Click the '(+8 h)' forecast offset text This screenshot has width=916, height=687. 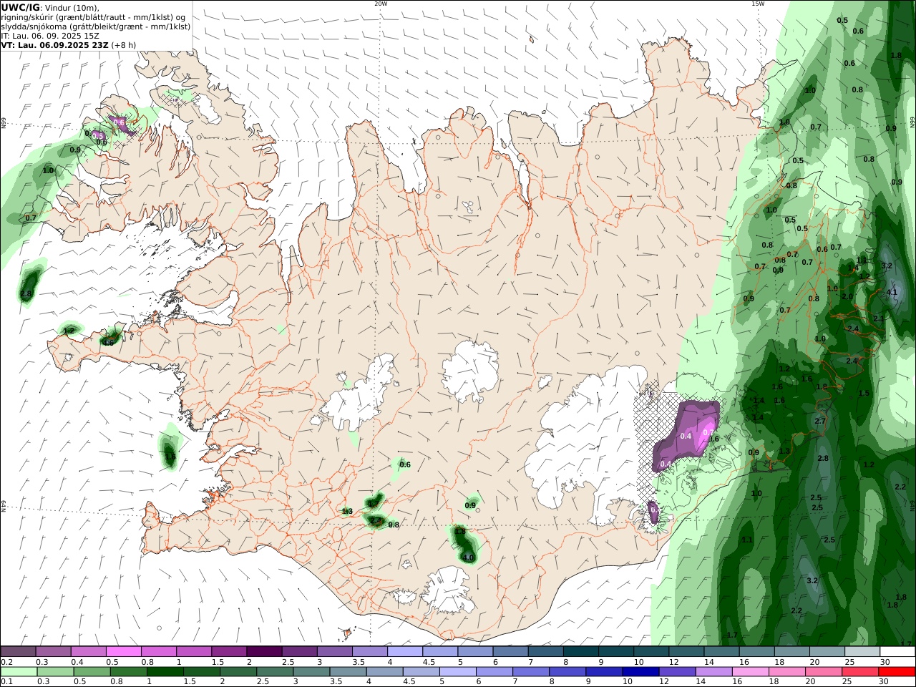click(x=125, y=44)
